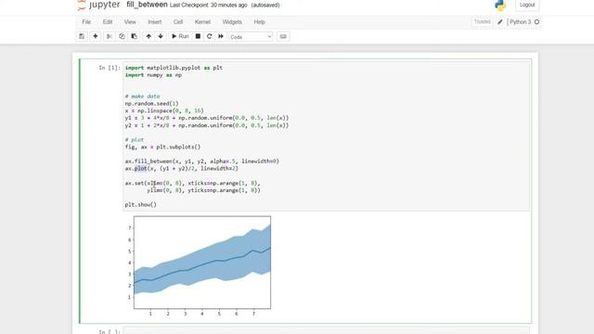Image resolution: width=594 pixels, height=334 pixels.
Task: Insert cell below with the plus icon
Action: (x=96, y=36)
